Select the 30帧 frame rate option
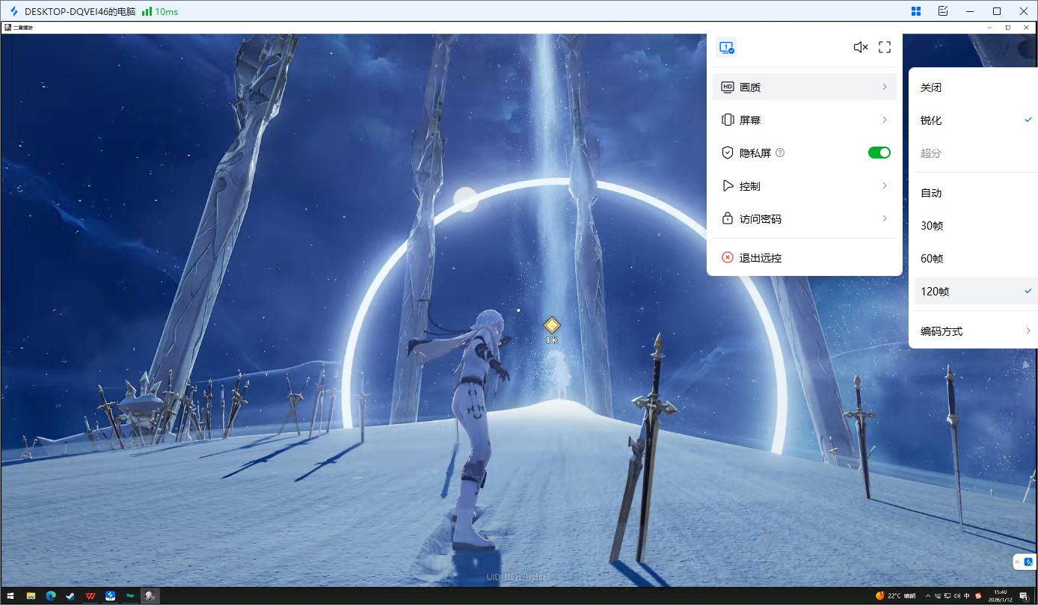 932,226
